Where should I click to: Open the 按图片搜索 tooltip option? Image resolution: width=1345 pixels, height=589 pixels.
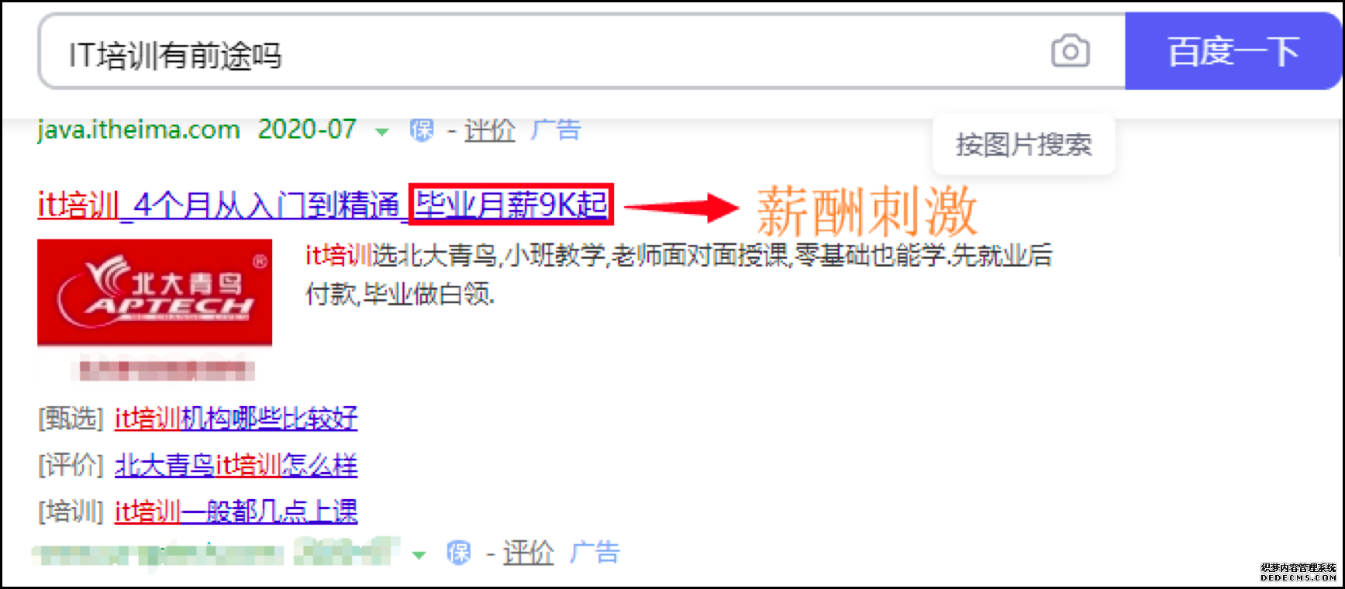(x=1023, y=145)
